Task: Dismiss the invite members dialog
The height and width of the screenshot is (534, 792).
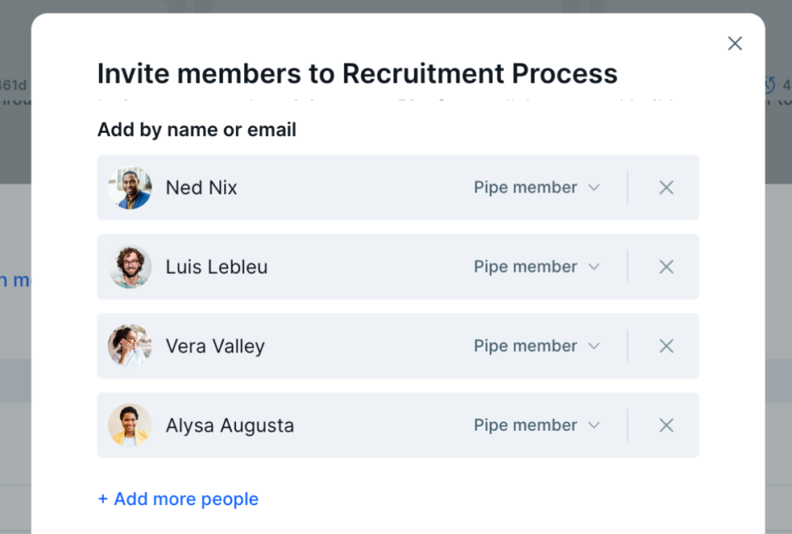Action: click(x=734, y=43)
